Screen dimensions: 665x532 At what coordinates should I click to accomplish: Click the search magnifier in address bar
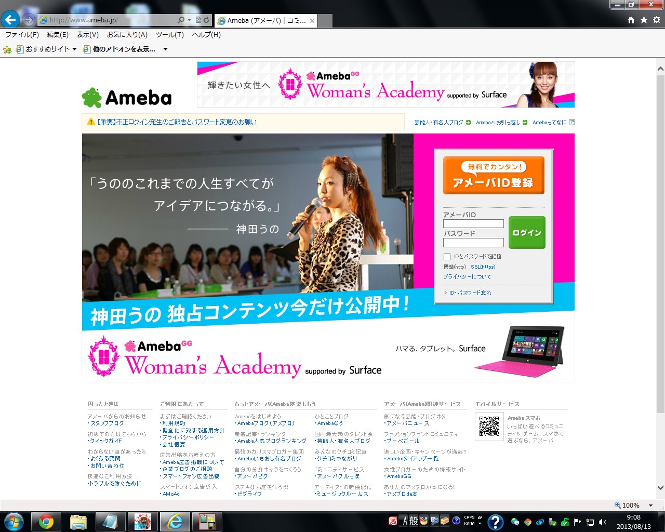pos(181,20)
